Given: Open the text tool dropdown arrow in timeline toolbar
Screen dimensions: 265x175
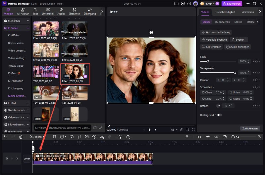Looking at the screenshot, I should (65, 137).
